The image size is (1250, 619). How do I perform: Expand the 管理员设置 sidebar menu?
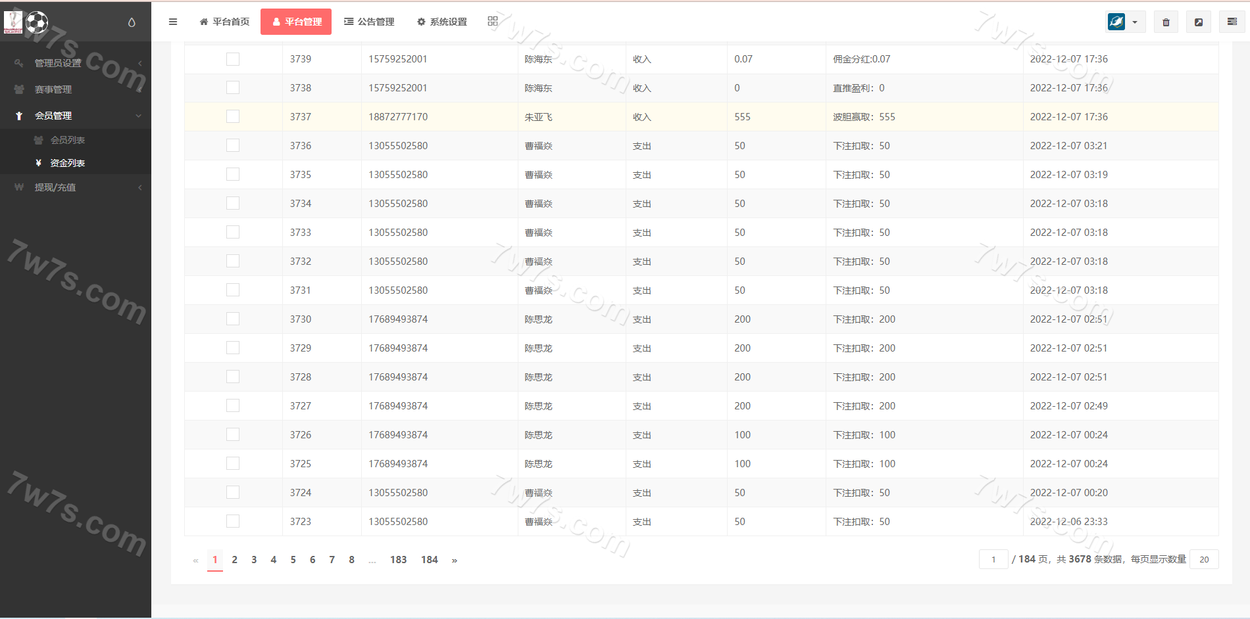(58, 63)
